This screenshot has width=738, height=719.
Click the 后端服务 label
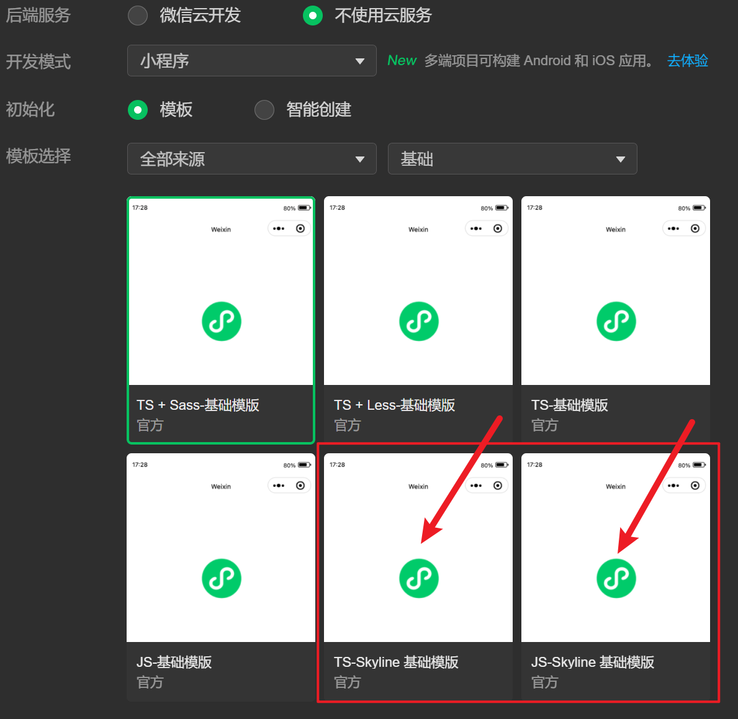[38, 16]
